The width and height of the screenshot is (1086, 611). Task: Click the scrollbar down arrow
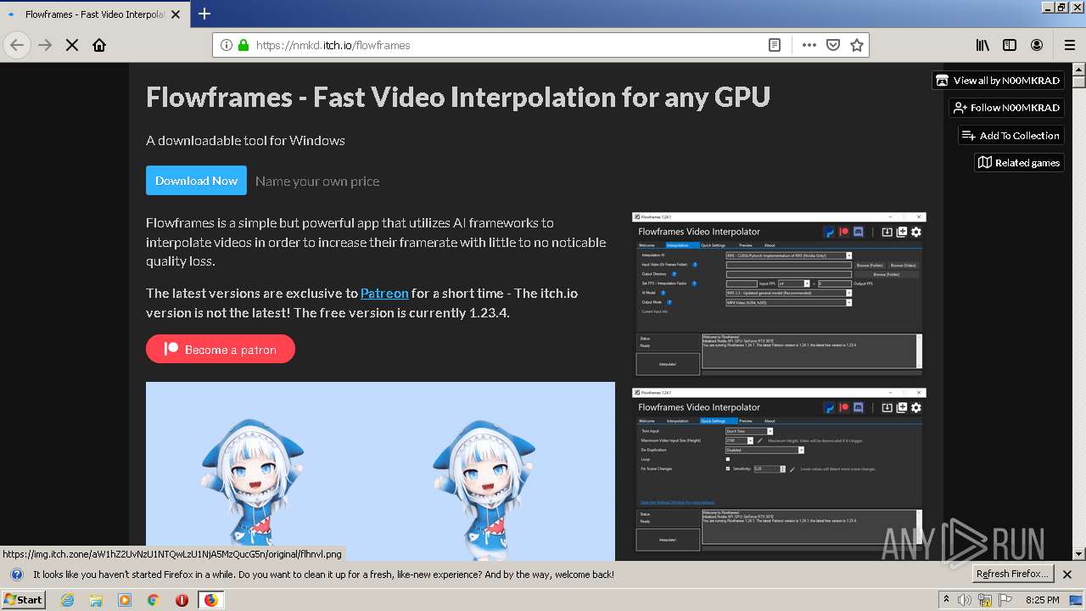pos(1078,554)
